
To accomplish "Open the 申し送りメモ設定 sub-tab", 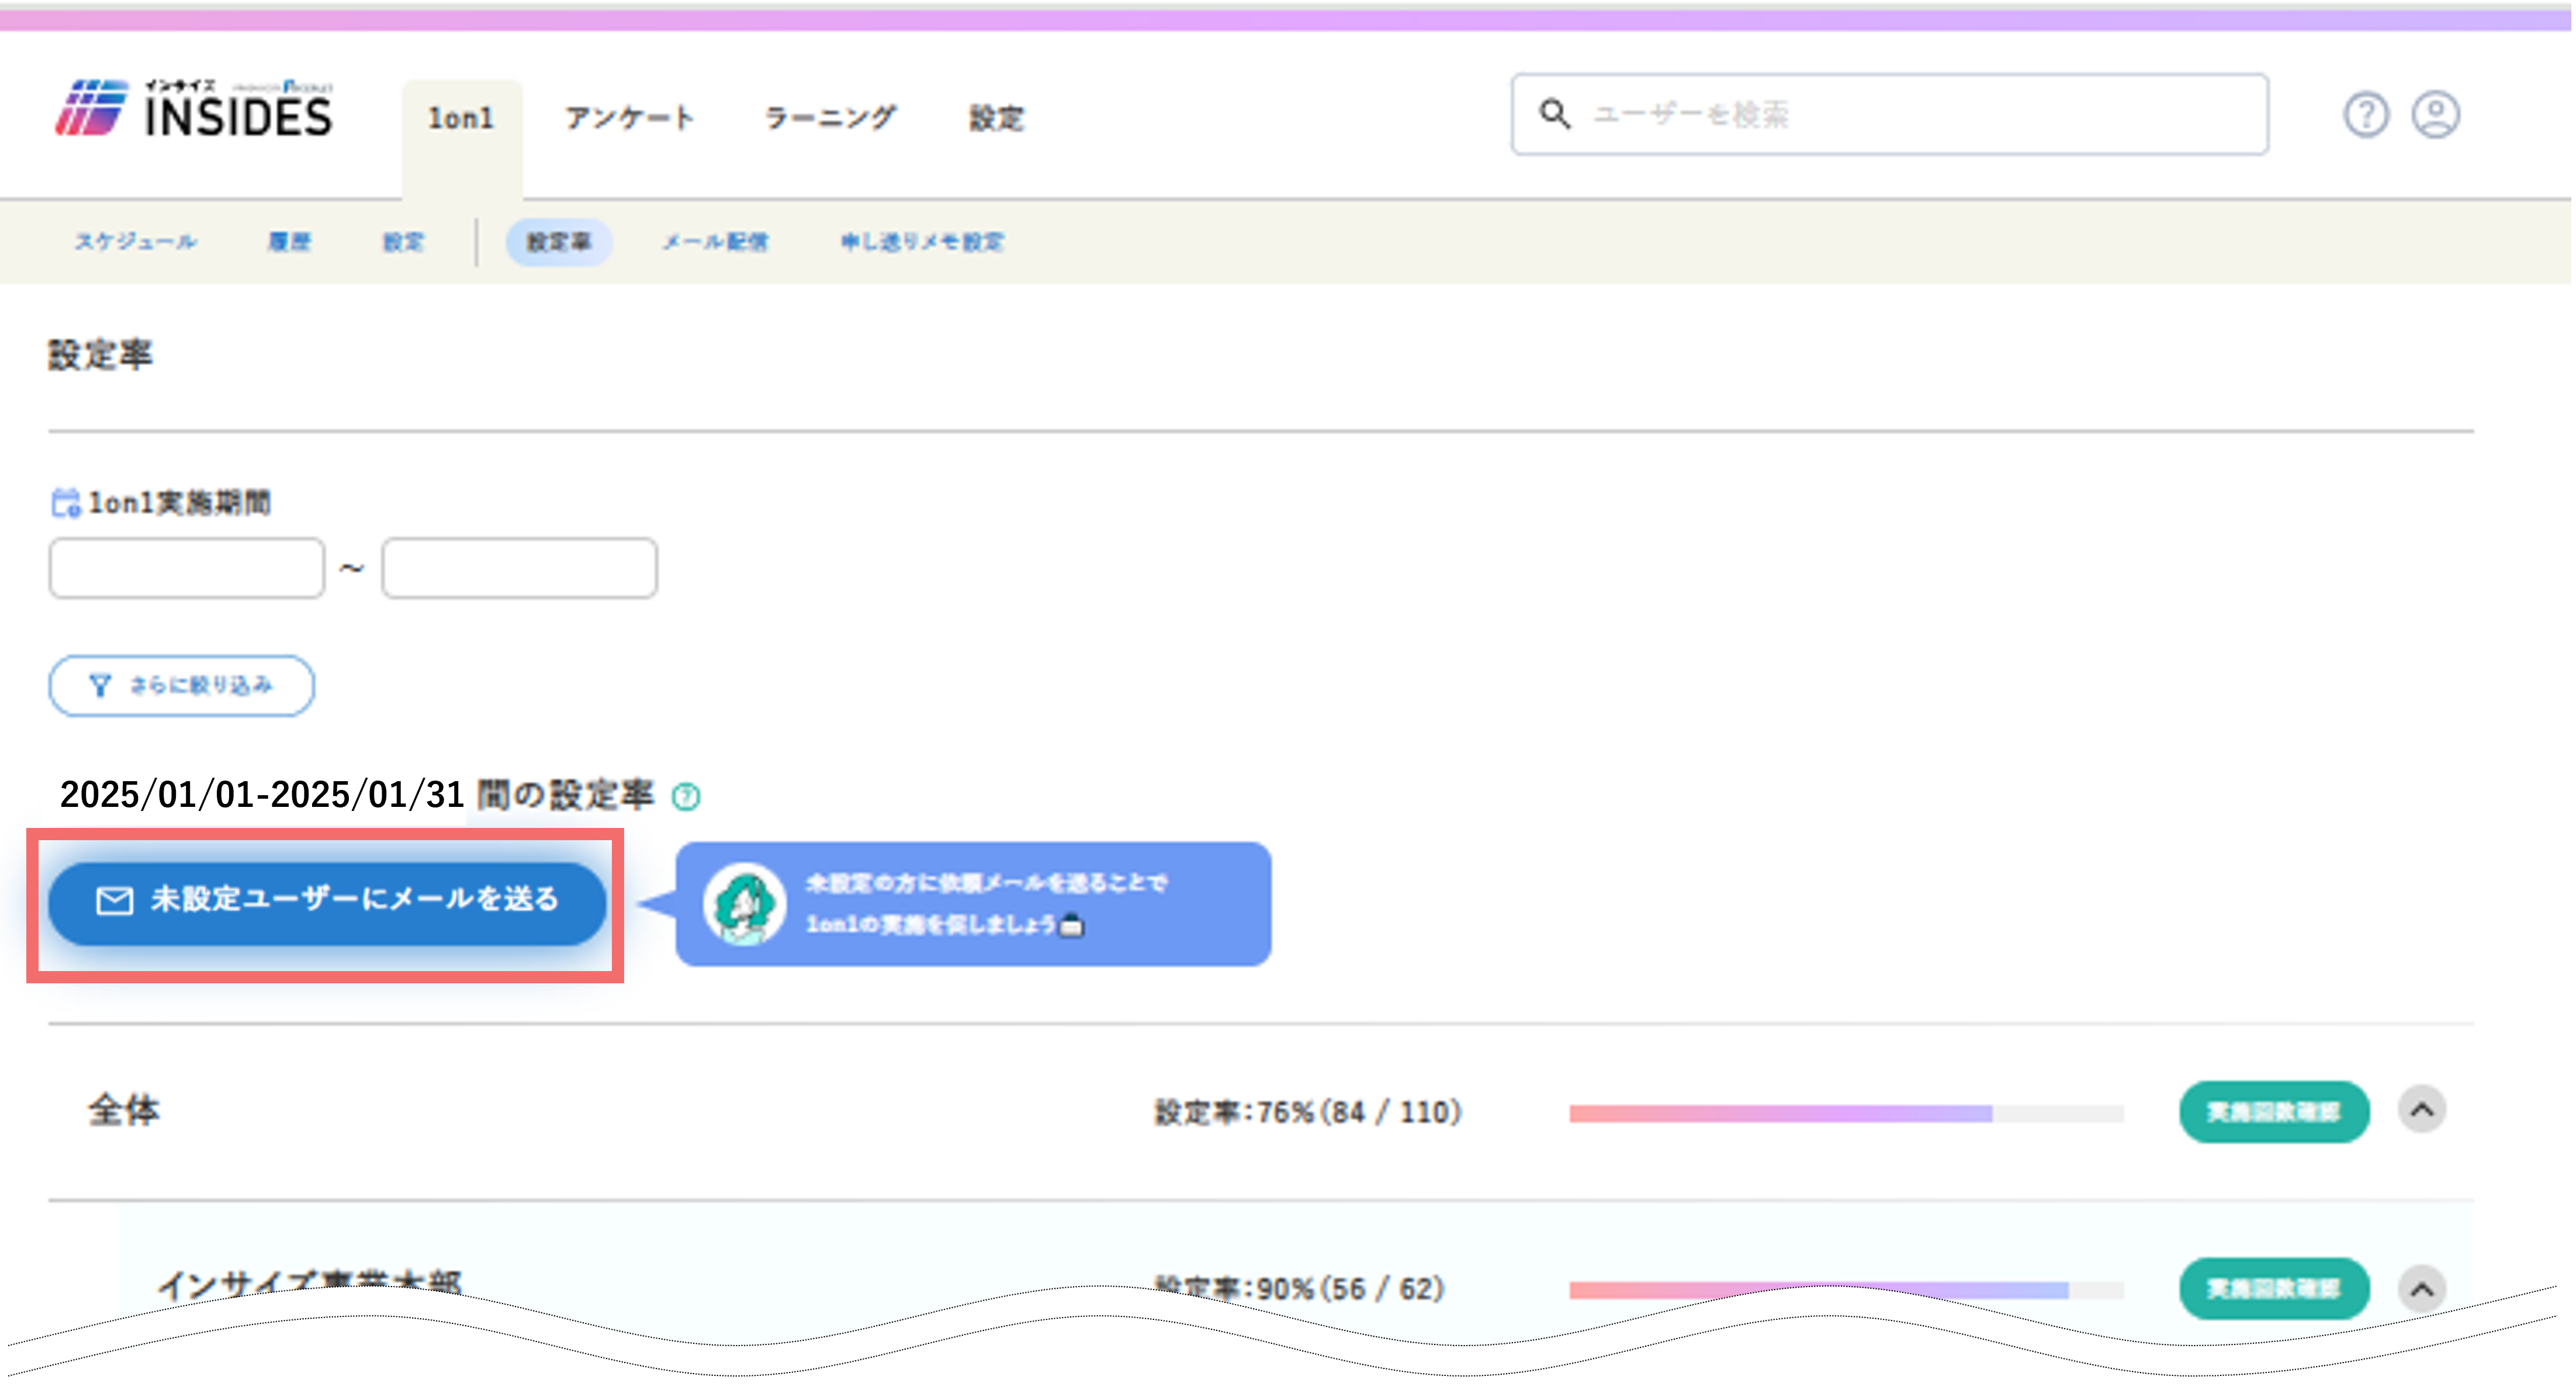I will pos(922,242).
